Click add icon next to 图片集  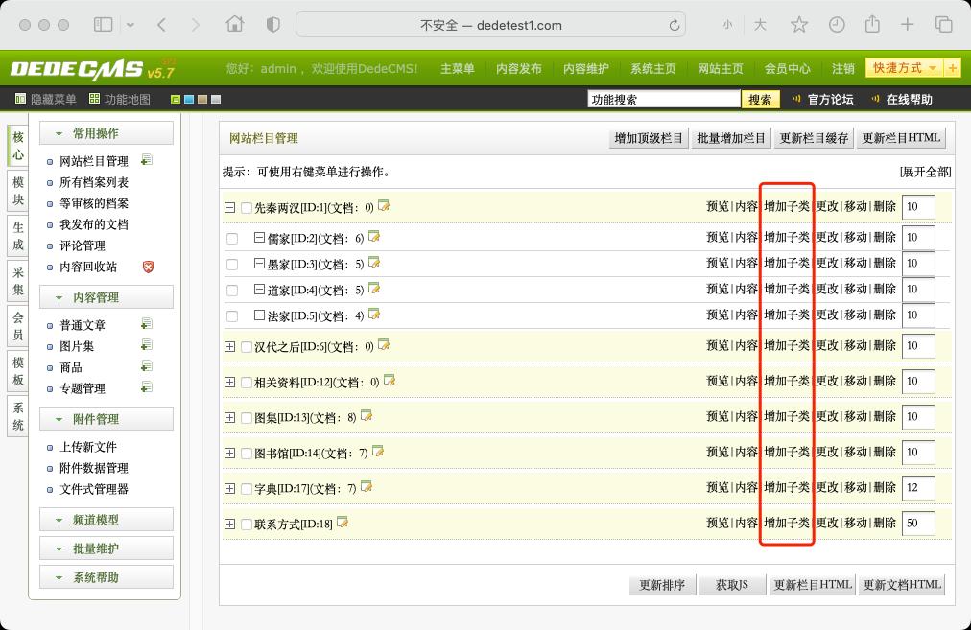point(147,345)
